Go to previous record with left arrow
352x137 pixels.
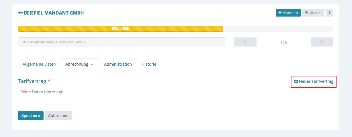coord(245,42)
